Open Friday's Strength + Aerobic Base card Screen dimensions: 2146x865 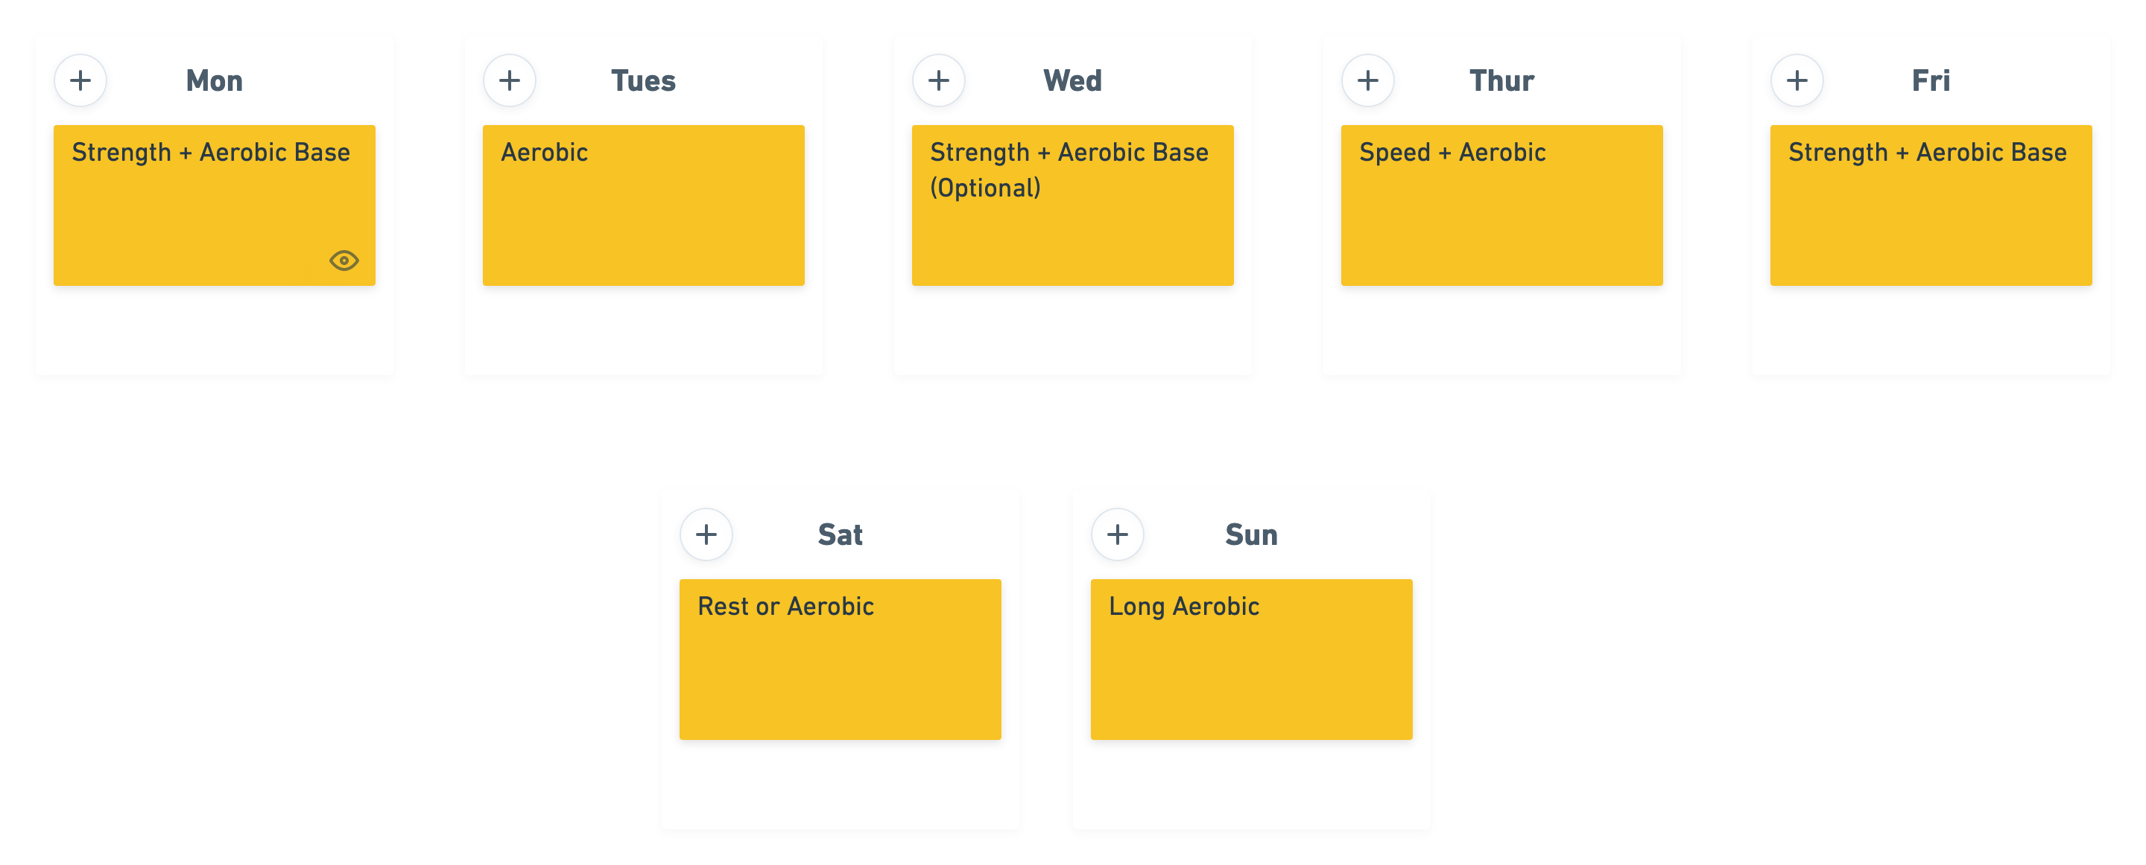1930,205
